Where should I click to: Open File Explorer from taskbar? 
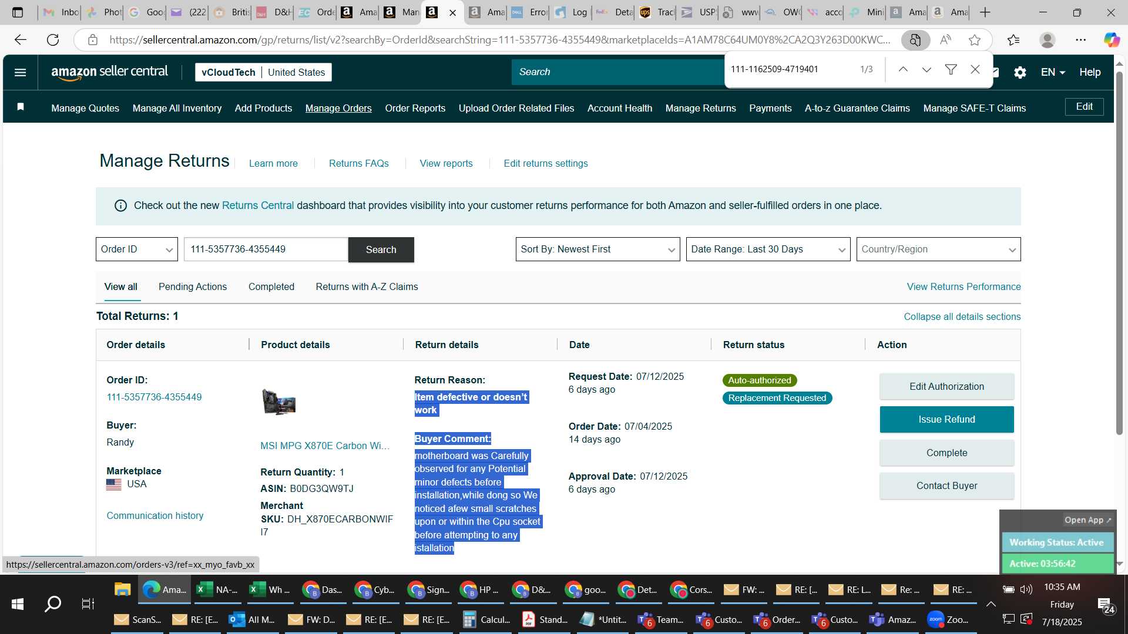click(122, 589)
